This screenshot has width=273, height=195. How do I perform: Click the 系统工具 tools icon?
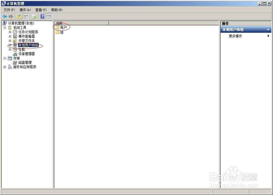[10, 28]
